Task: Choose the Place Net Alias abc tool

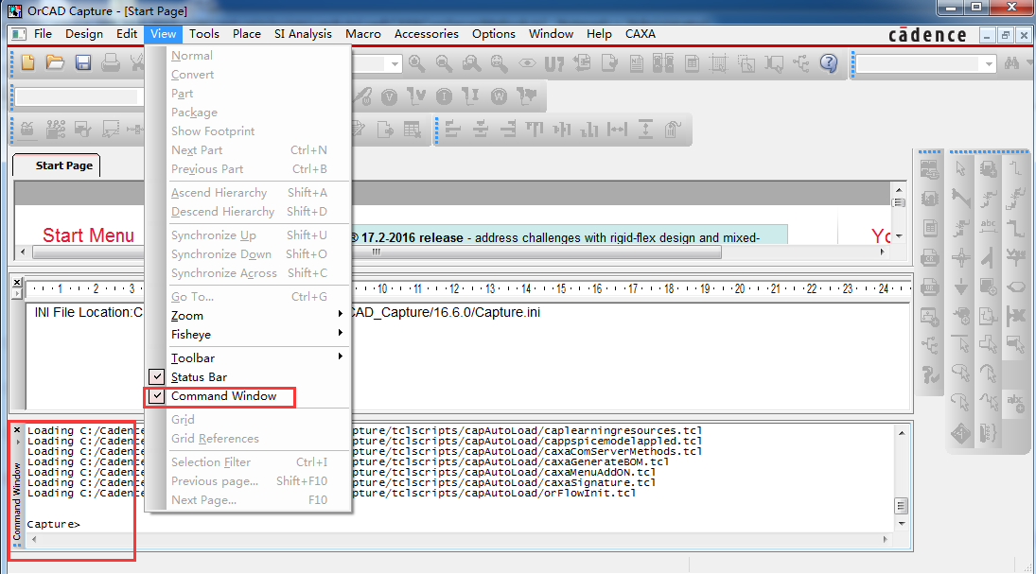Action: pos(989,226)
